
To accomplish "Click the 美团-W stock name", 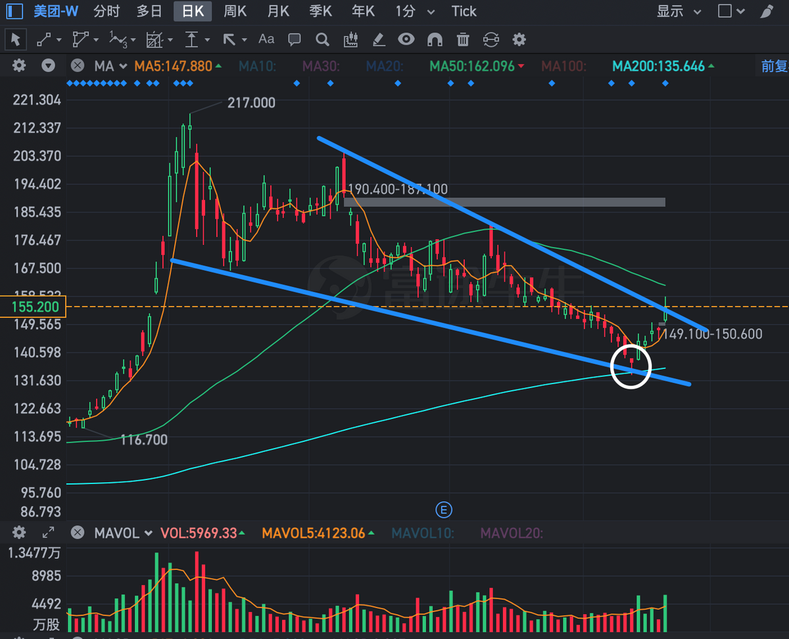I will pos(56,11).
